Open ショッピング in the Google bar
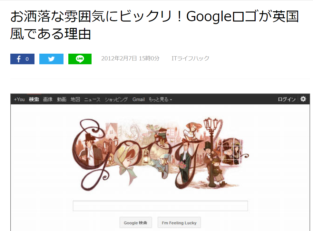Viewport: 313px width, 231px height. point(116,99)
